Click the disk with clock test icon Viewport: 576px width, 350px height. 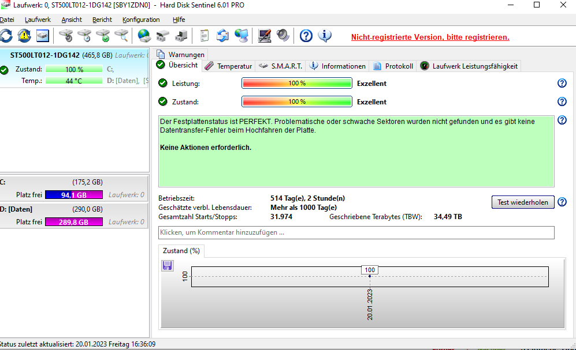84,36
